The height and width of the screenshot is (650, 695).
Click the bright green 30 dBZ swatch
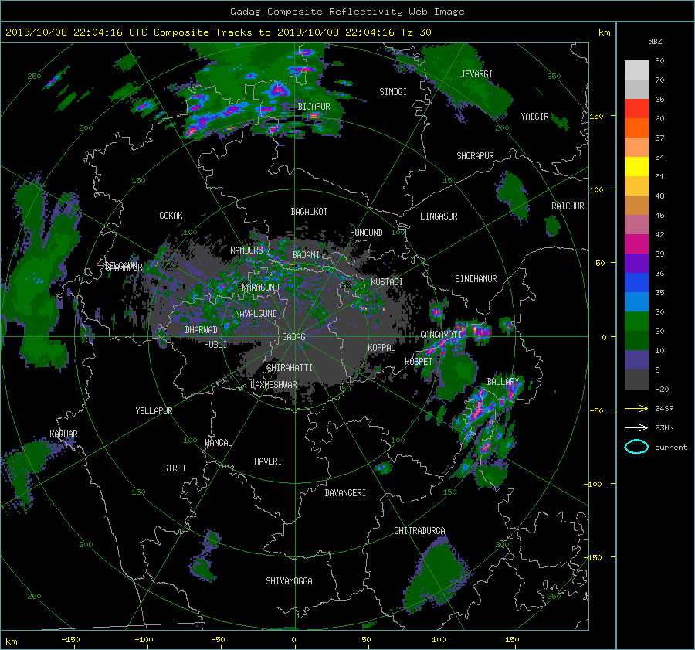636,322
